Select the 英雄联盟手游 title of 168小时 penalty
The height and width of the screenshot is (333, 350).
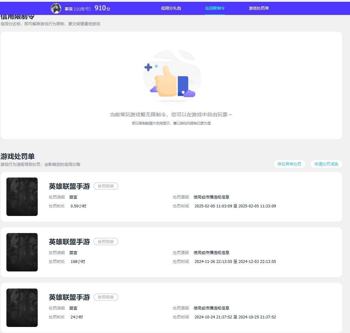click(69, 242)
